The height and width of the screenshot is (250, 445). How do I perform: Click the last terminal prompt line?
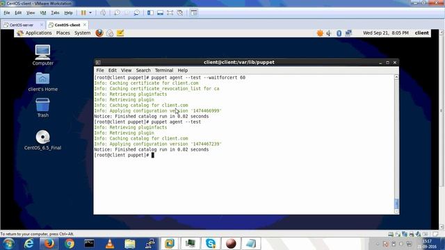124,155
